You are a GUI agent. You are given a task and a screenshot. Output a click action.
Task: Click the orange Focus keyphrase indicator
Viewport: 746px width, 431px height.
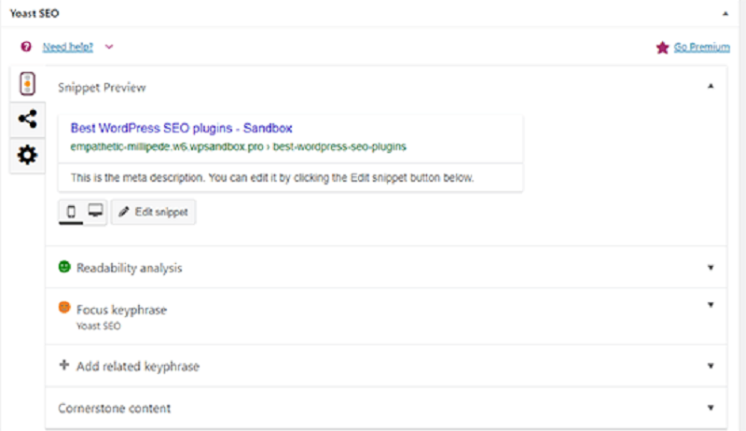pos(64,308)
